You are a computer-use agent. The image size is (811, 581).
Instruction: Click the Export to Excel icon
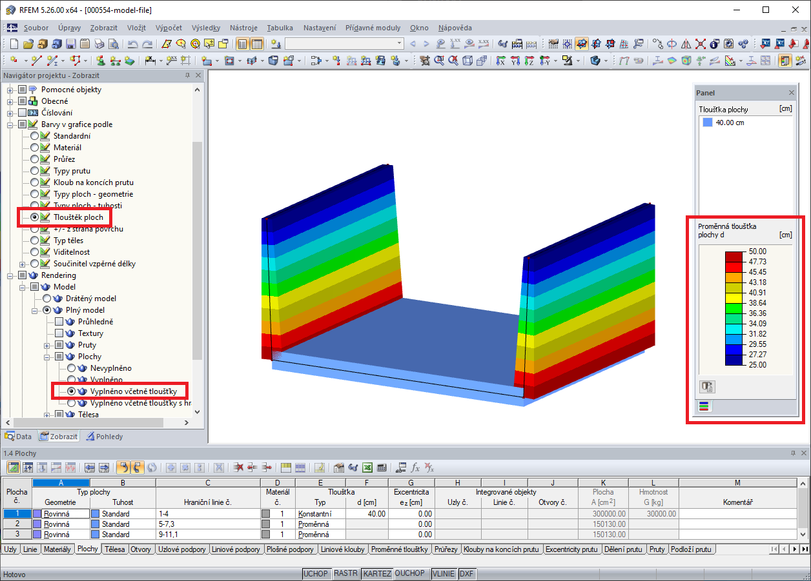pyautogui.click(x=367, y=467)
